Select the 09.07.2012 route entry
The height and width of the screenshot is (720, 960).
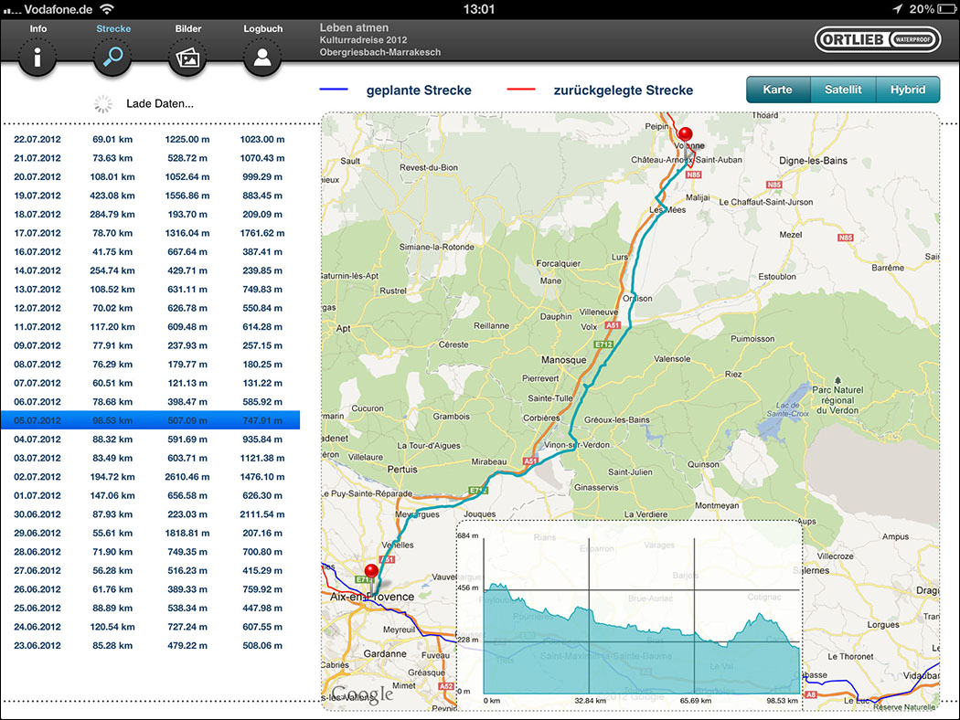click(150, 345)
